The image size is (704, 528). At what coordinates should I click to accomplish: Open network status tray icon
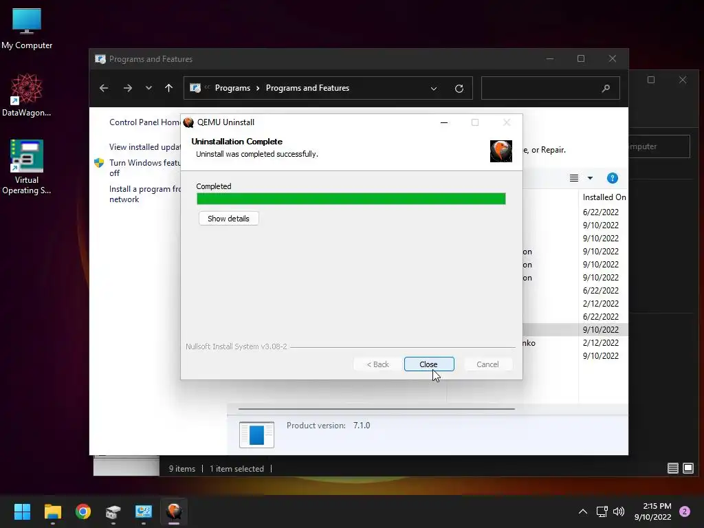pyautogui.click(x=602, y=511)
